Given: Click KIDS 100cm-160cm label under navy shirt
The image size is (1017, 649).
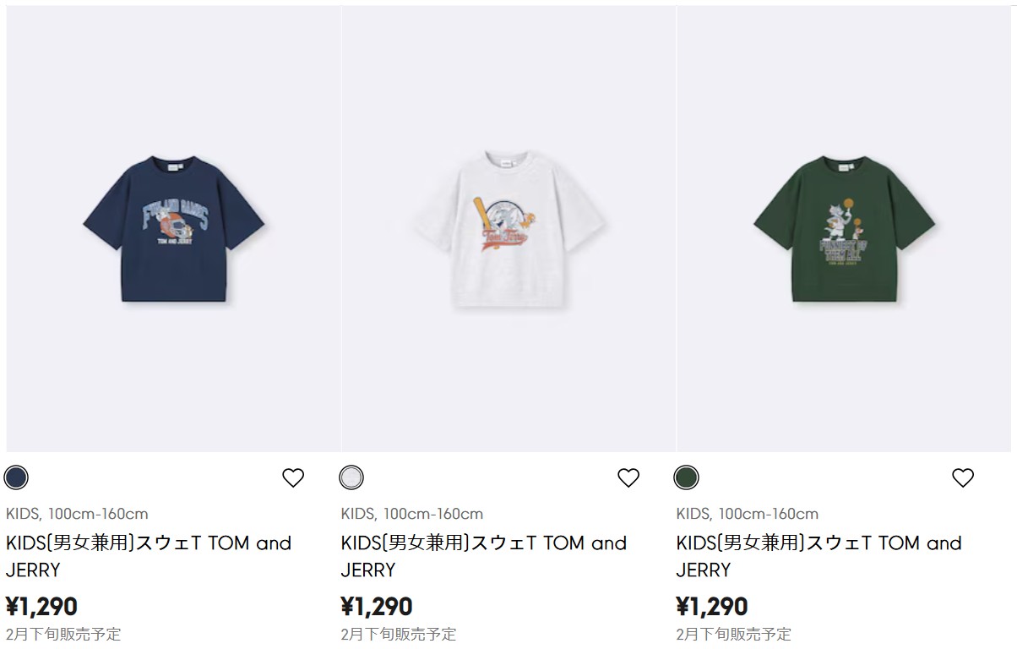Looking at the screenshot, I should (77, 514).
